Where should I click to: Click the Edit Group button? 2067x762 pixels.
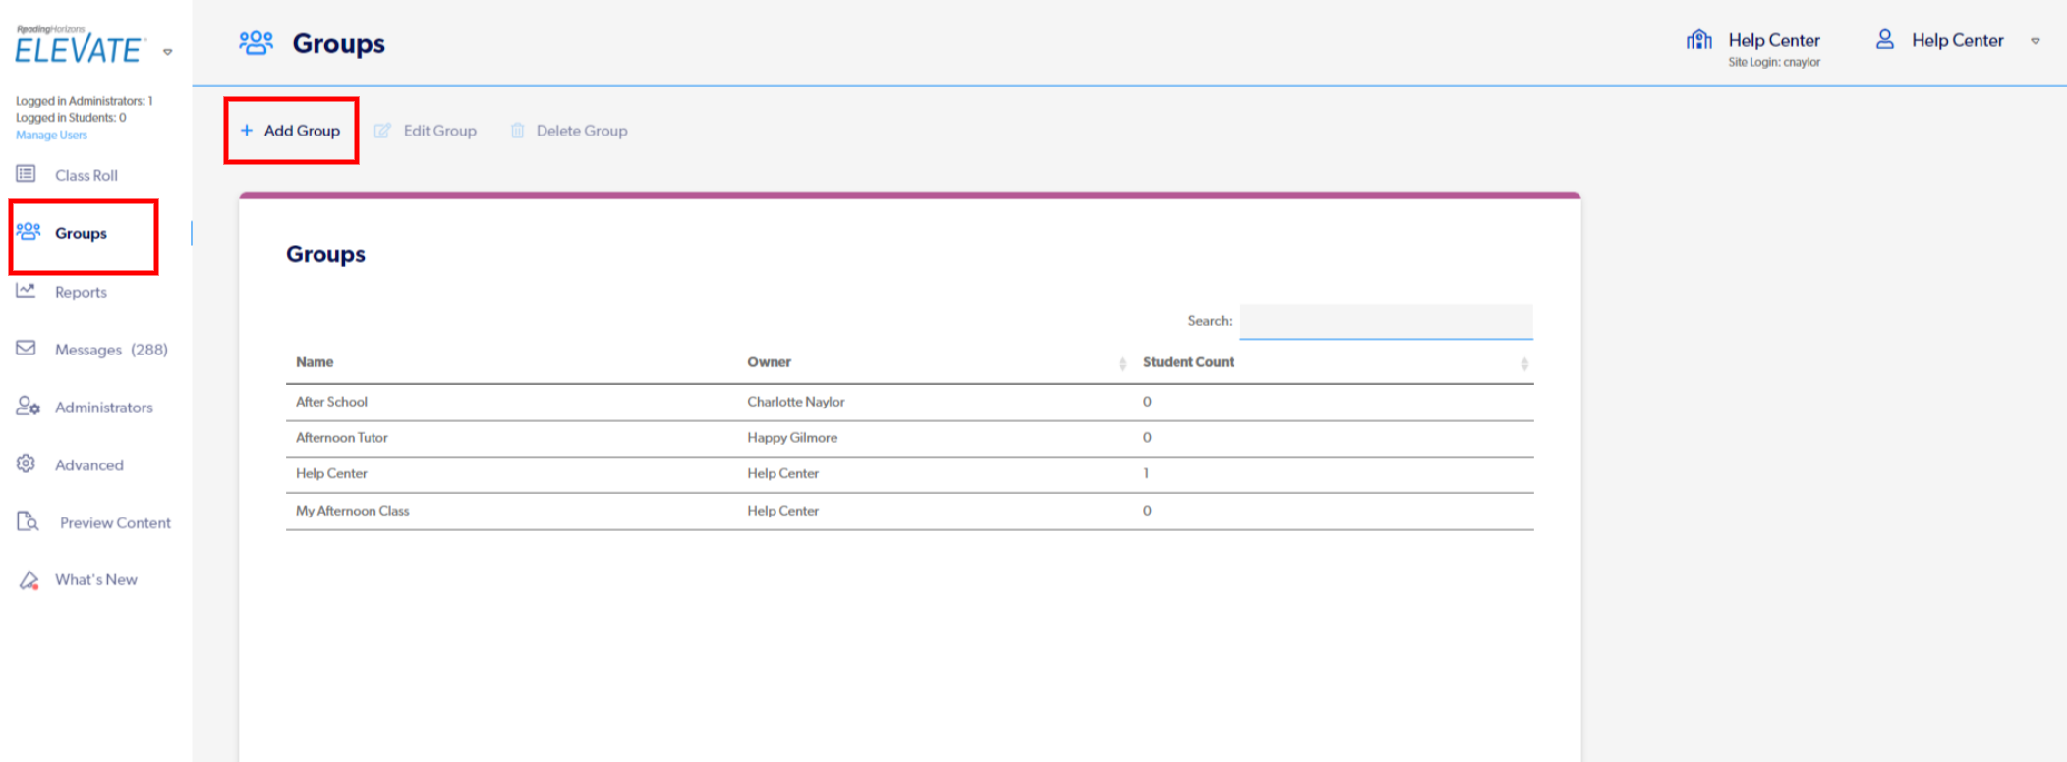(x=426, y=131)
